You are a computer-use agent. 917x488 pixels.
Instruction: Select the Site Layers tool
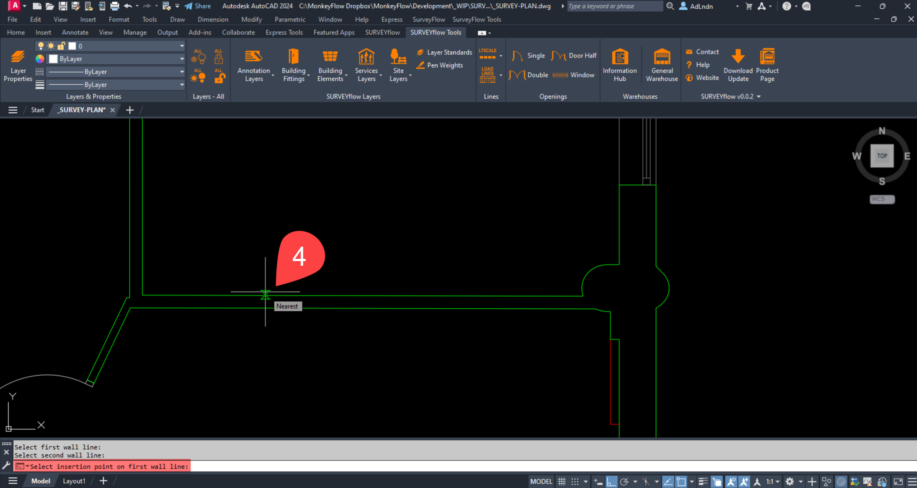click(x=399, y=65)
